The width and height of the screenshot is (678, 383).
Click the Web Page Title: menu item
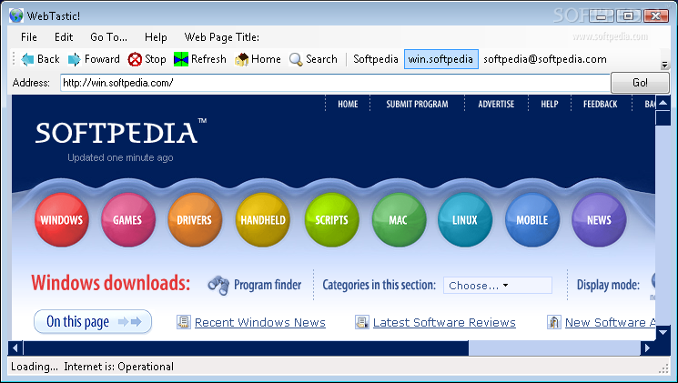pos(222,37)
